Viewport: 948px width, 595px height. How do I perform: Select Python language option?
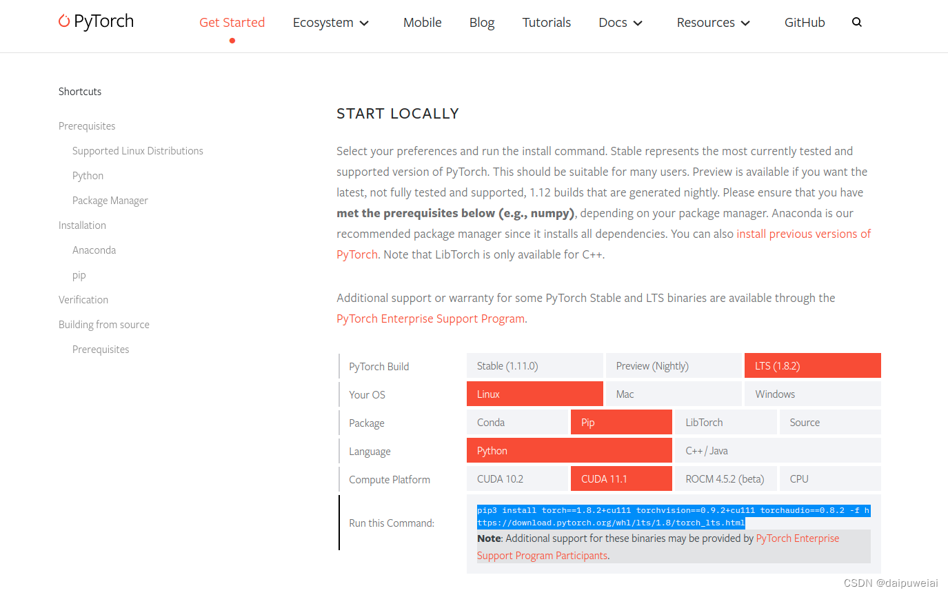click(x=569, y=450)
